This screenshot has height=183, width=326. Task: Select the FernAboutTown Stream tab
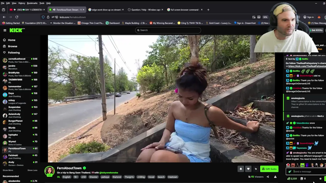tap(67, 10)
